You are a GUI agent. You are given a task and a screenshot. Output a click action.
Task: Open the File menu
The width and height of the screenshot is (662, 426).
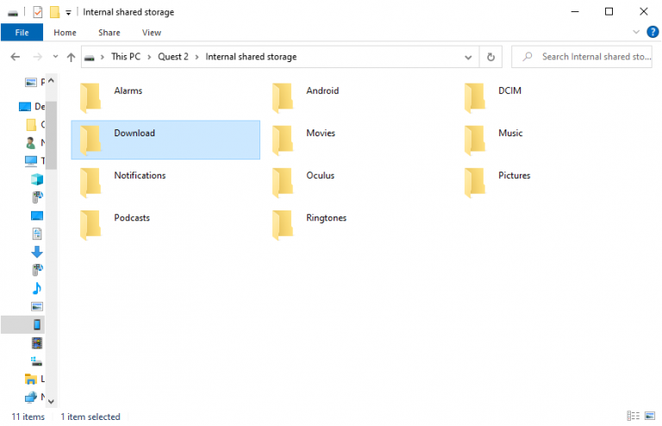coord(22,33)
